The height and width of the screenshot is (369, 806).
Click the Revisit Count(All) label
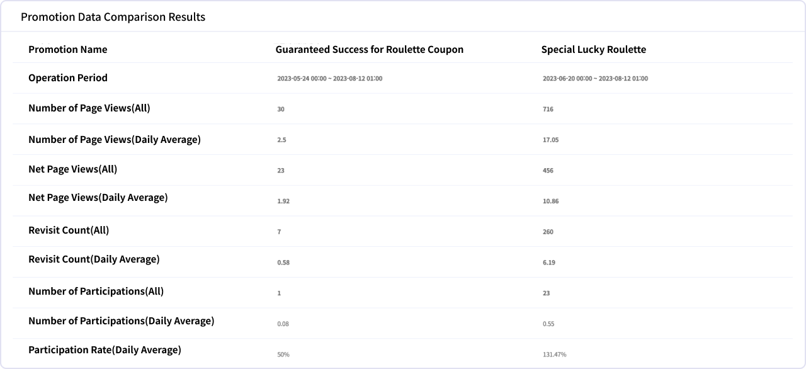(69, 230)
